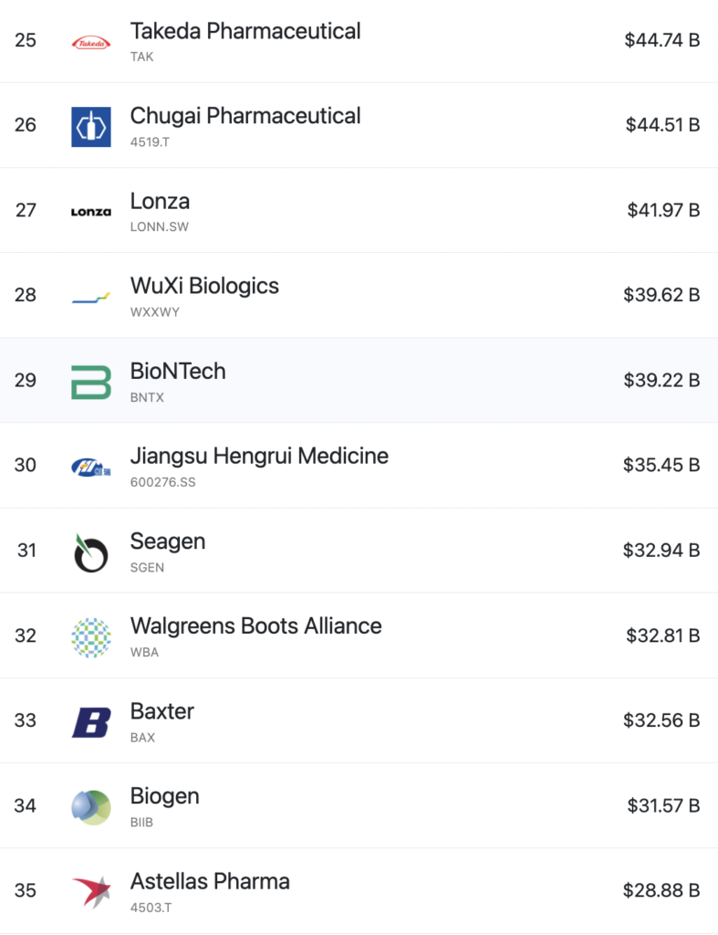Image resolution: width=718 pixels, height=935 pixels.
Task: Click the Biogen logo icon
Action: click(91, 807)
